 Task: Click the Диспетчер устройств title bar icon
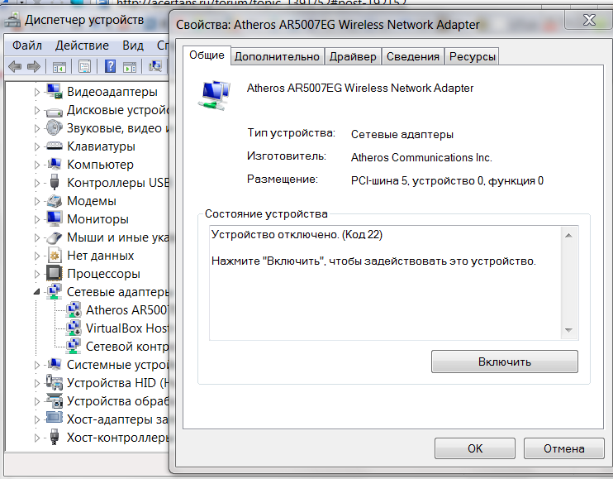tap(12, 20)
